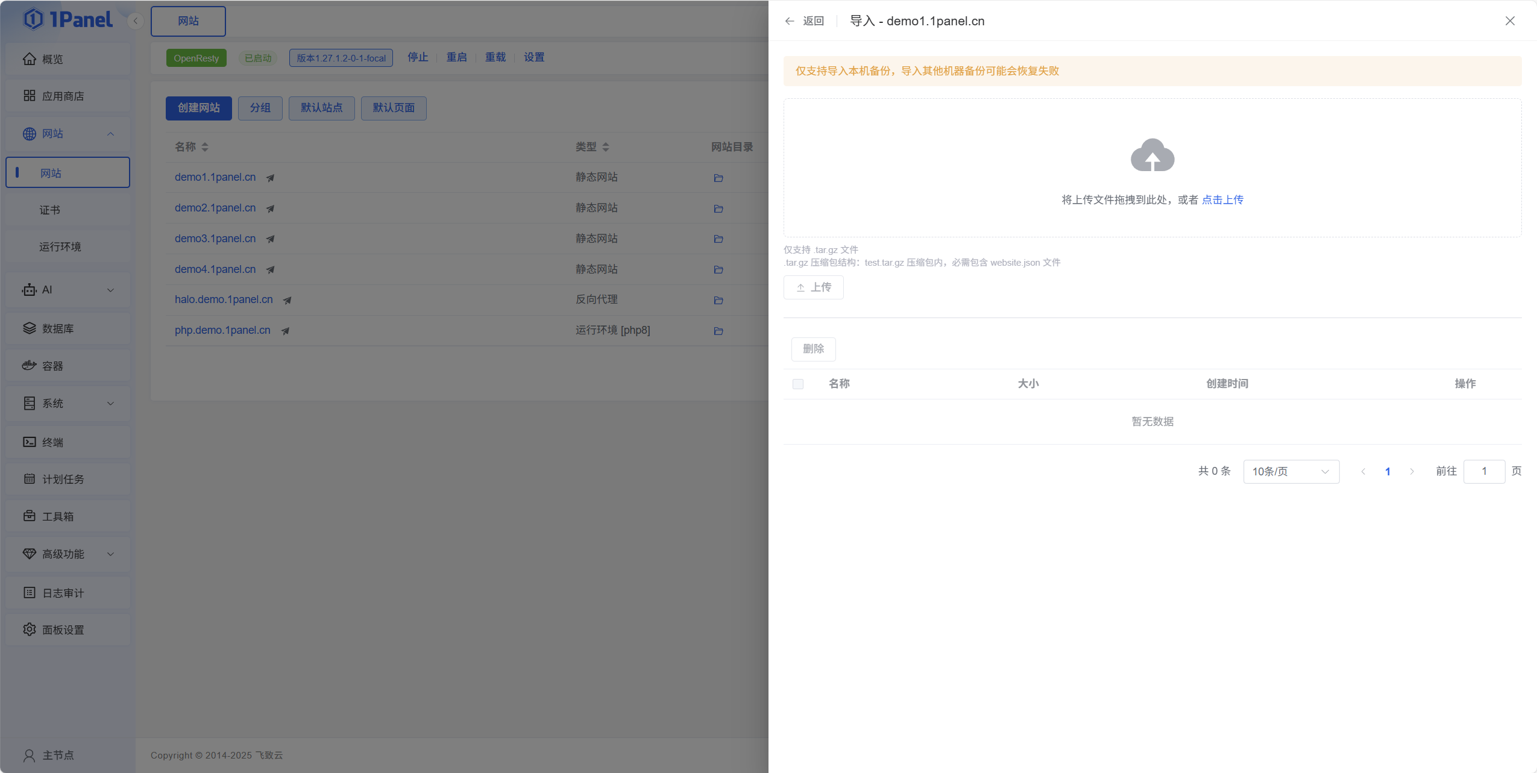The height and width of the screenshot is (773, 1537).
Task: Click the 创建网站 button
Action: pos(199,108)
